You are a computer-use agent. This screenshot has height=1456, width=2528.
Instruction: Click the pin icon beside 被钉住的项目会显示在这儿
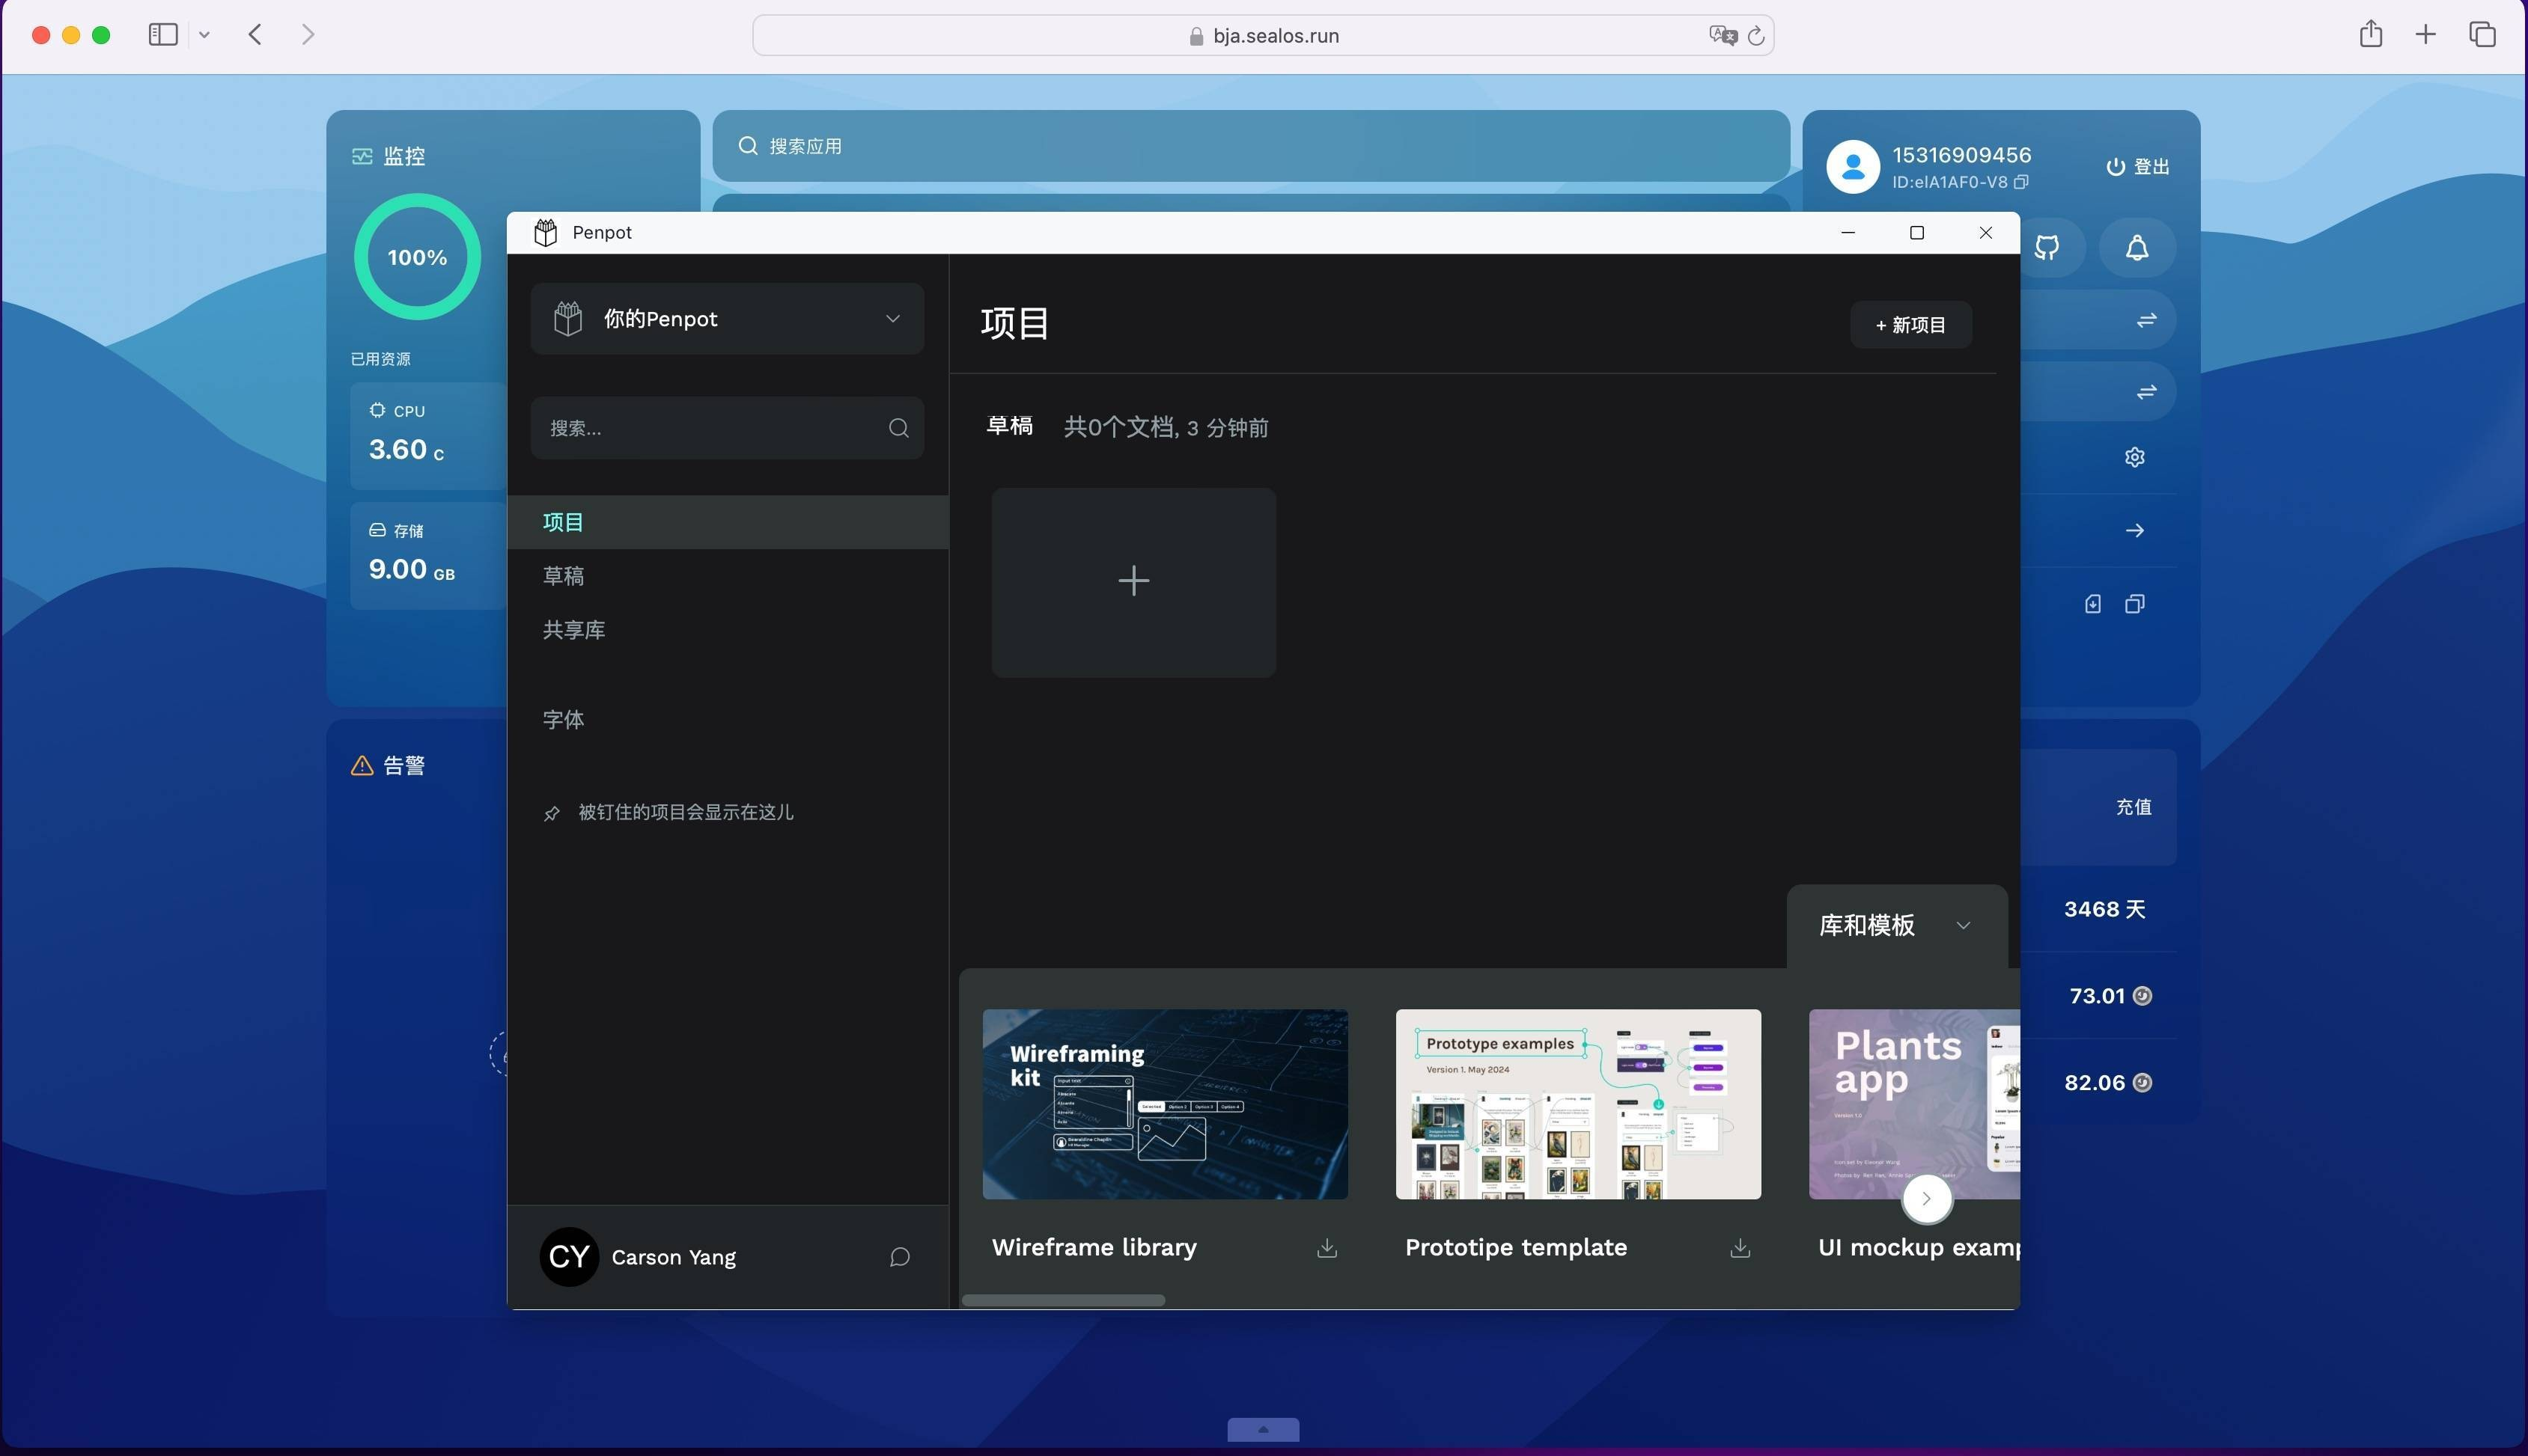click(x=551, y=813)
